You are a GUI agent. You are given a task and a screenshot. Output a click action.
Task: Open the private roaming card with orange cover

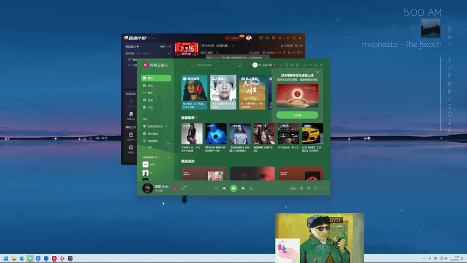click(252, 92)
